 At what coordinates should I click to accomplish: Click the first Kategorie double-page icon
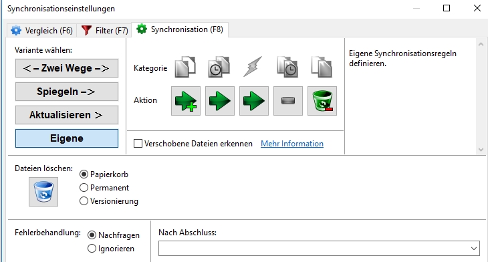pos(185,67)
